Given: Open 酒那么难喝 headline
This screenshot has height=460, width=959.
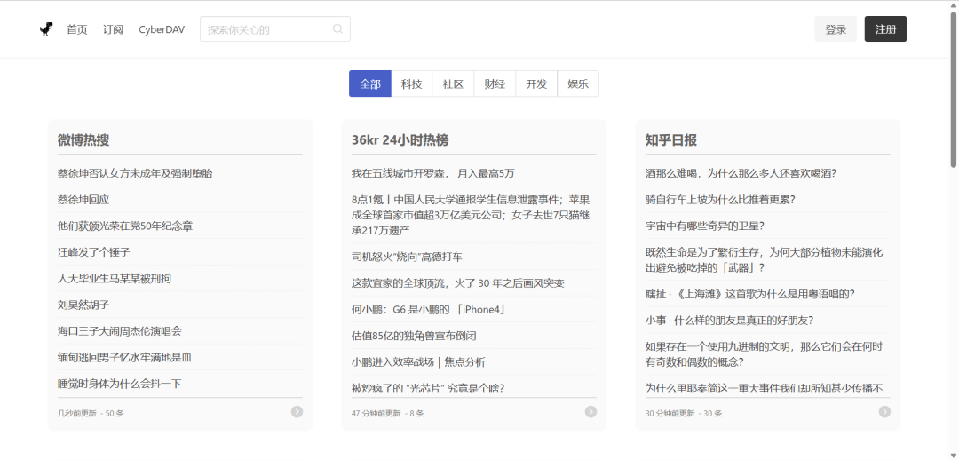Looking at the screenshot, I should [741, 173].
